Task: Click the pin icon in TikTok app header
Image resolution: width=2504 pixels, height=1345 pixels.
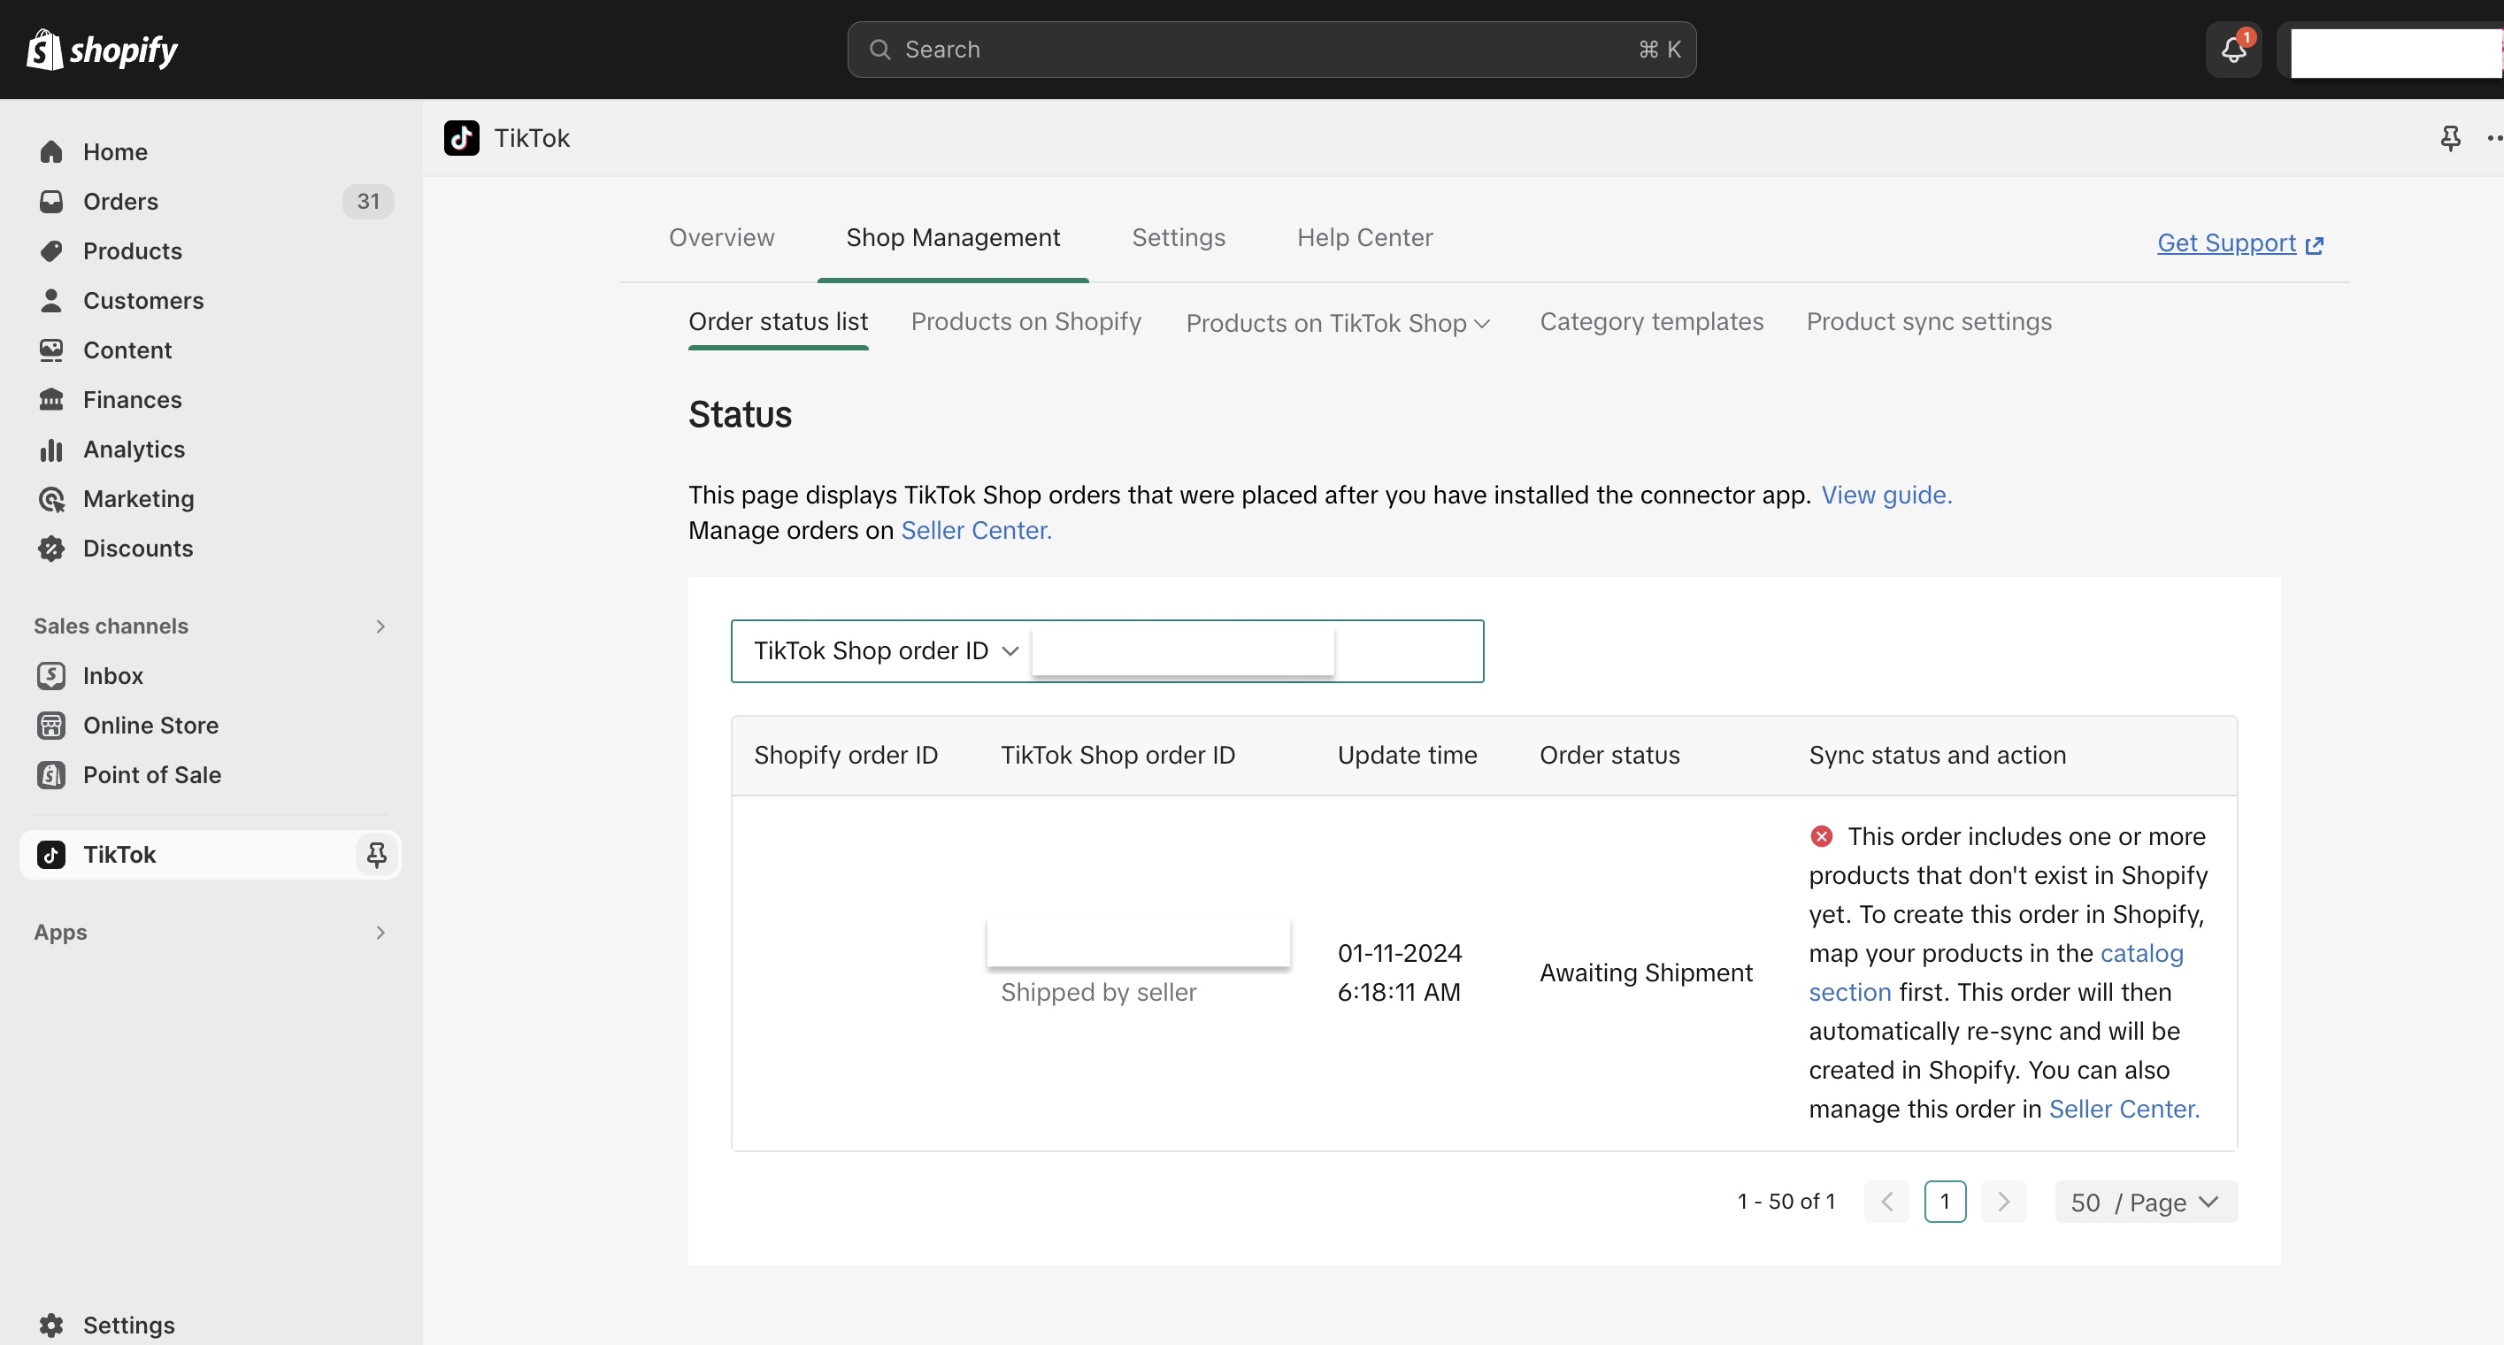Action: (2451, 138)
